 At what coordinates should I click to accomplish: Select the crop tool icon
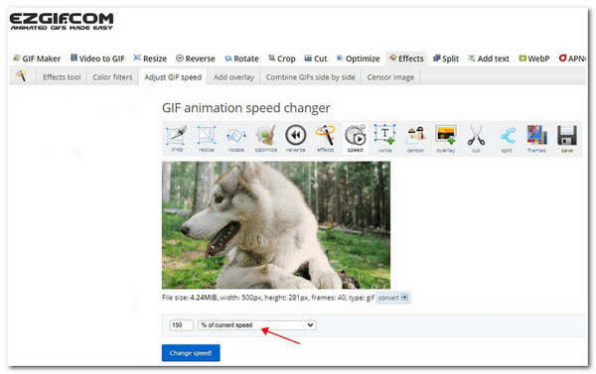point(177,138)
